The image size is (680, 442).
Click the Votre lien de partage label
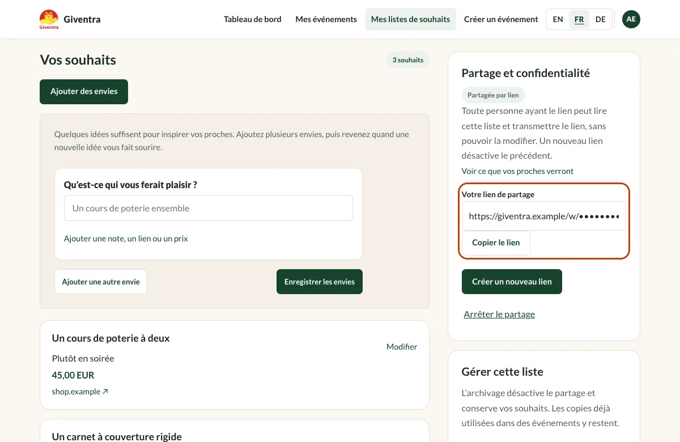[x=498, y=194]
